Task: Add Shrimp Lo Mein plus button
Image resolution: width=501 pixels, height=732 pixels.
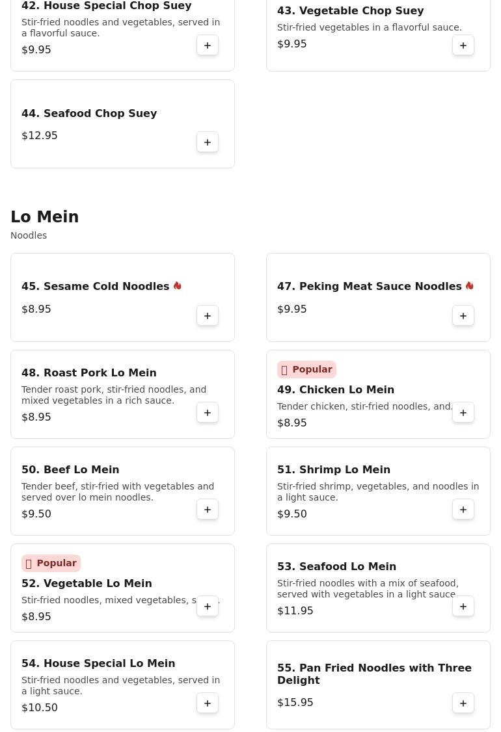Action: point(463,509)
